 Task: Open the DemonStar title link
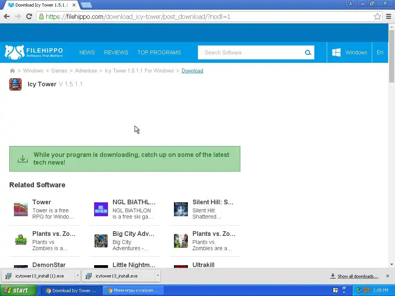point(49,265)
